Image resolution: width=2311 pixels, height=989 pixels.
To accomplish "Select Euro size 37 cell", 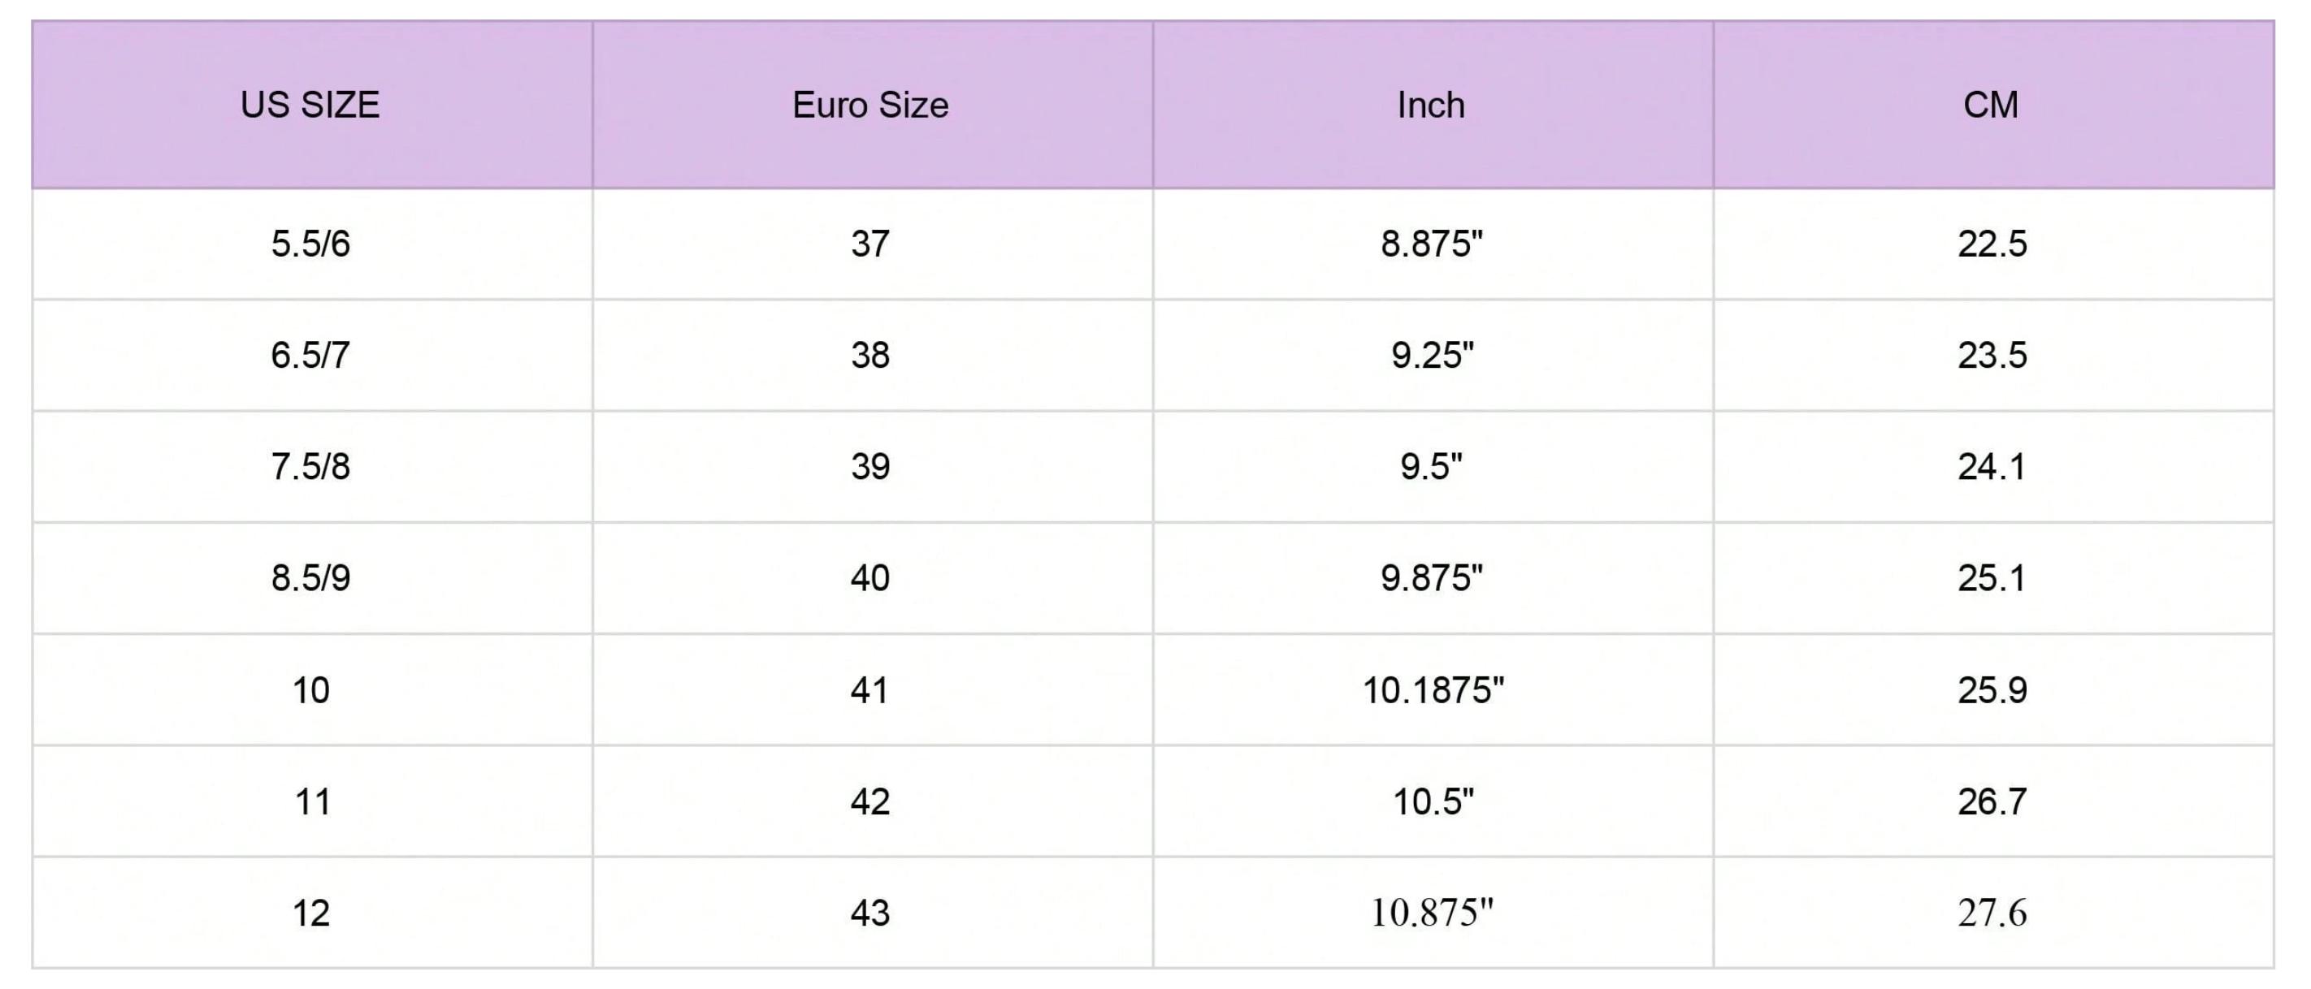I will tap(870, 244).
